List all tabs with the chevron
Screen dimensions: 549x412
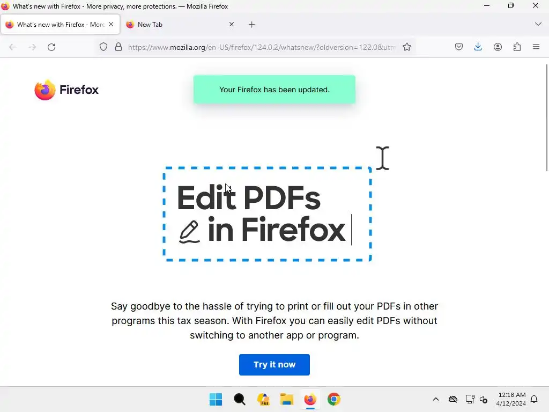click(538, 24)
